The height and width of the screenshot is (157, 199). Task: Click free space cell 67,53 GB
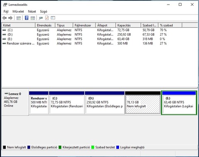pyautogui.click(x=148, y=34)
